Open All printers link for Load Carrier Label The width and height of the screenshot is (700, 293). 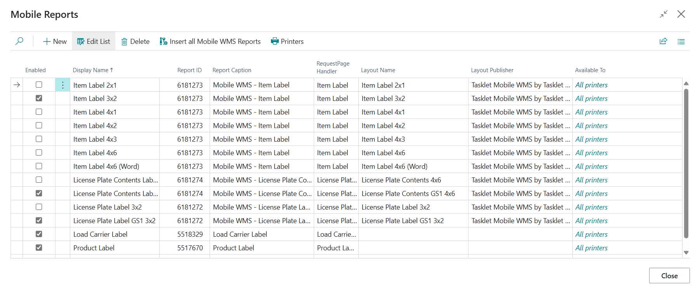(591, 234)
